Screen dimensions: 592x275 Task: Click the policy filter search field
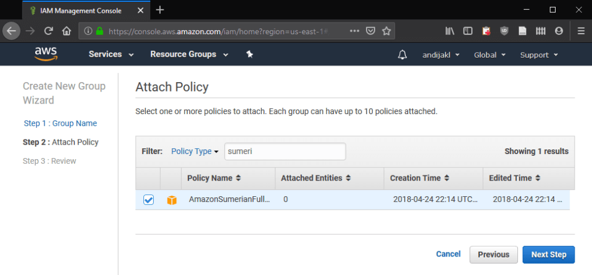[x=285, y=151]
